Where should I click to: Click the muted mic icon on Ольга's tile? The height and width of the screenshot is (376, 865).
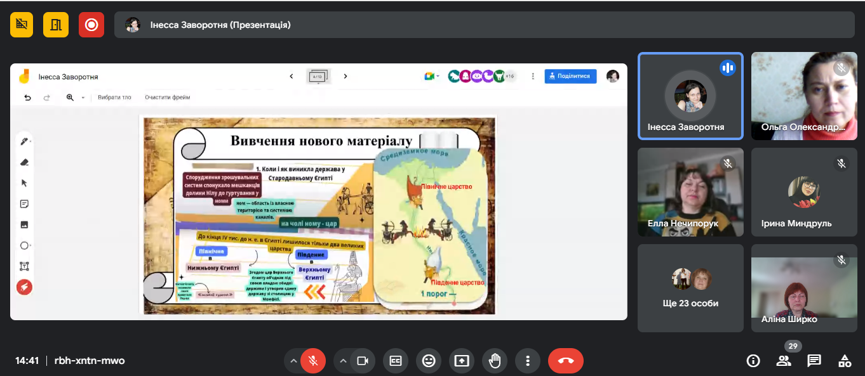coord(842,68)
